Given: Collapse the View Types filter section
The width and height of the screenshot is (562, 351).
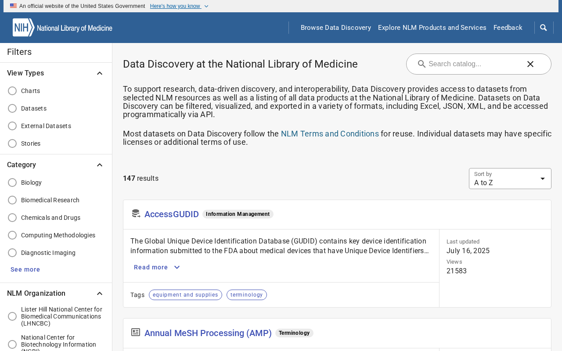Looking at the screenshot, I should [100, 73].
